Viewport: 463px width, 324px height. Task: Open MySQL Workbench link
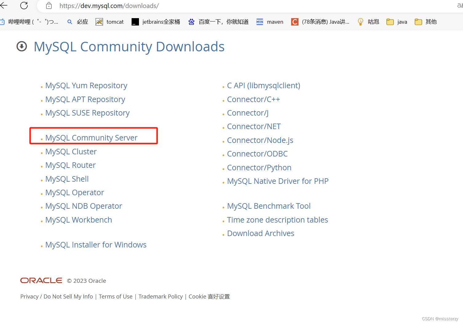pos(79,220)
